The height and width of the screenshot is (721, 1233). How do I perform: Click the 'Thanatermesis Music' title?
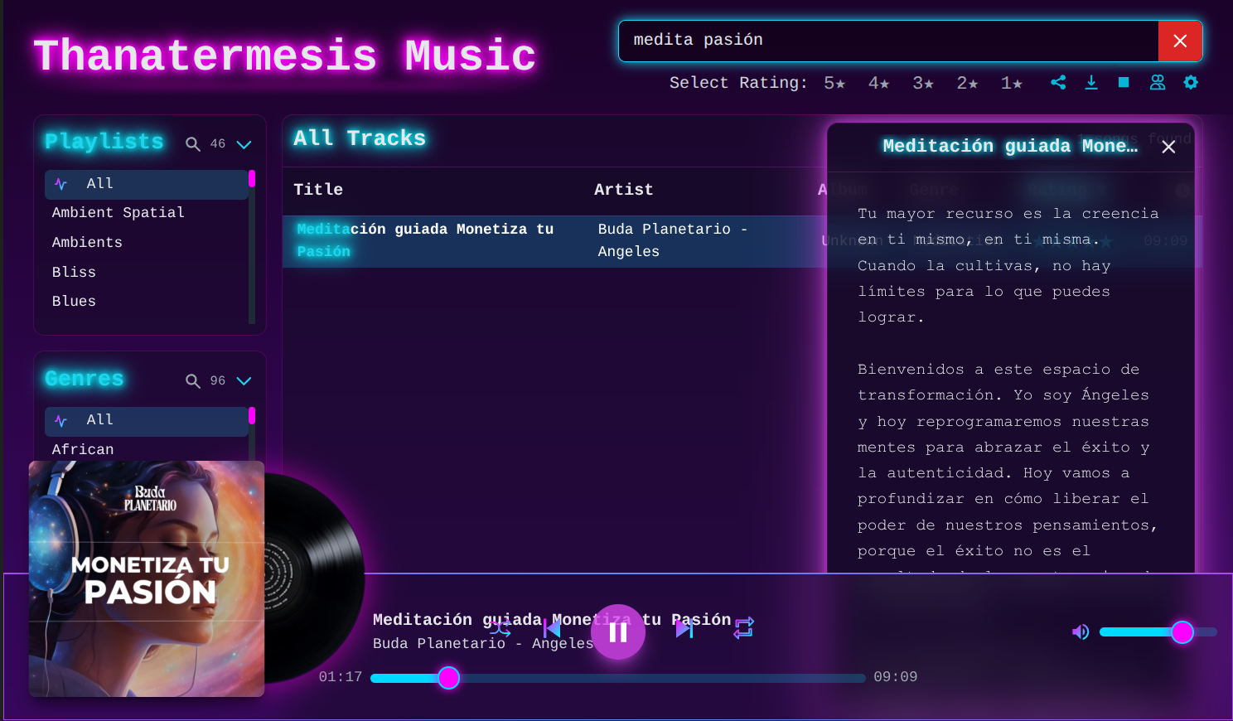pos(285,56)
